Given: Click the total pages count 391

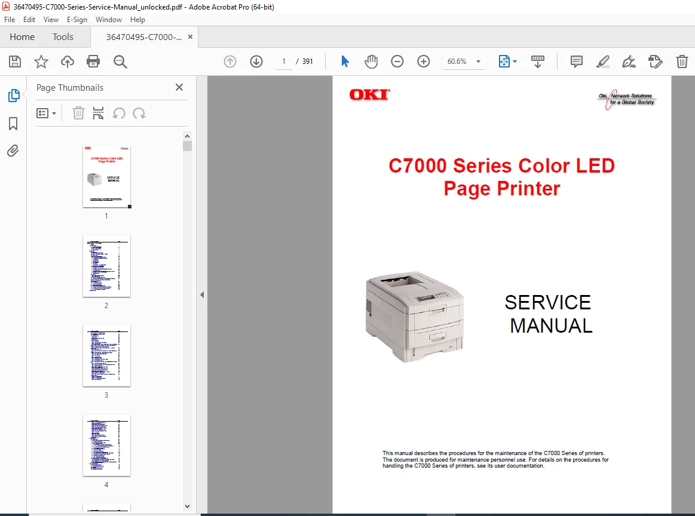Looking at the screenshot, I should [308, 62].
